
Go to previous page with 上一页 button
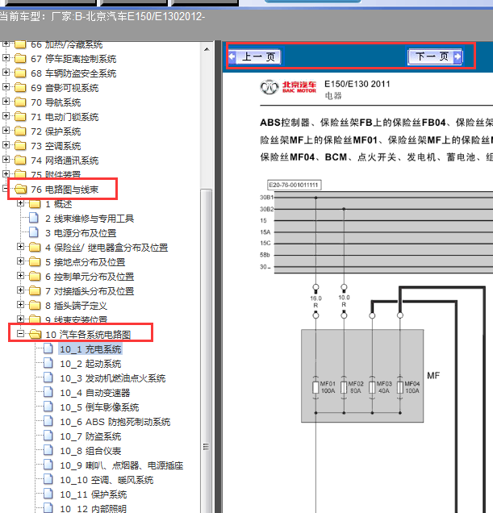(x=254, y=57)
